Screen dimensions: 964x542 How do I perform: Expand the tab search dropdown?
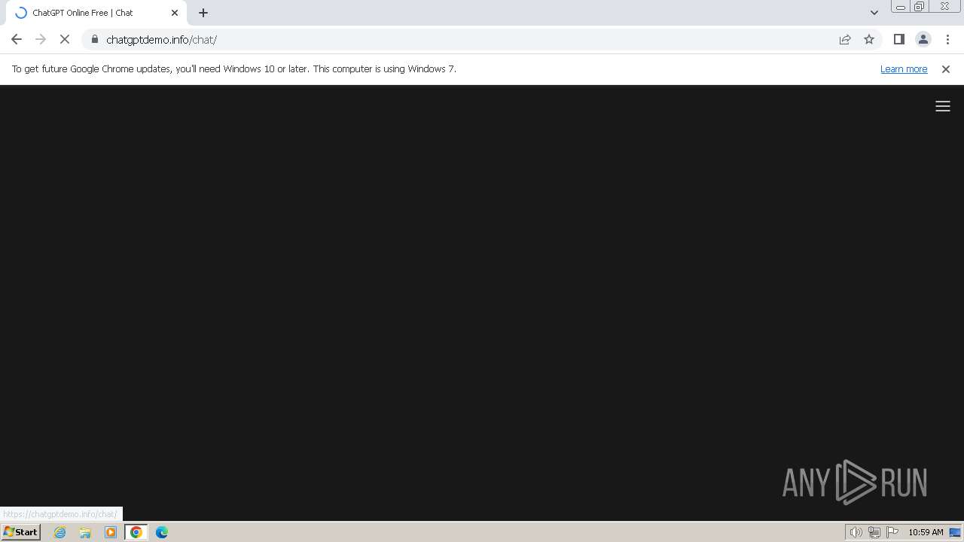[x=874, y=13]
